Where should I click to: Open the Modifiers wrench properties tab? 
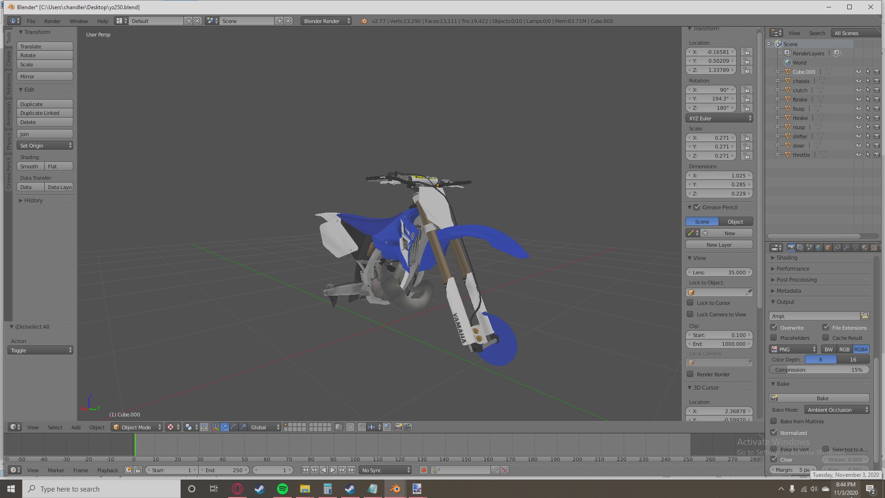(x=846, y=248)
